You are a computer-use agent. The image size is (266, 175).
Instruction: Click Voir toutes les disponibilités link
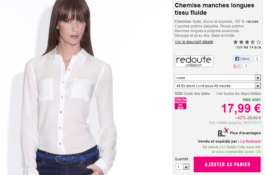point(239,94)
